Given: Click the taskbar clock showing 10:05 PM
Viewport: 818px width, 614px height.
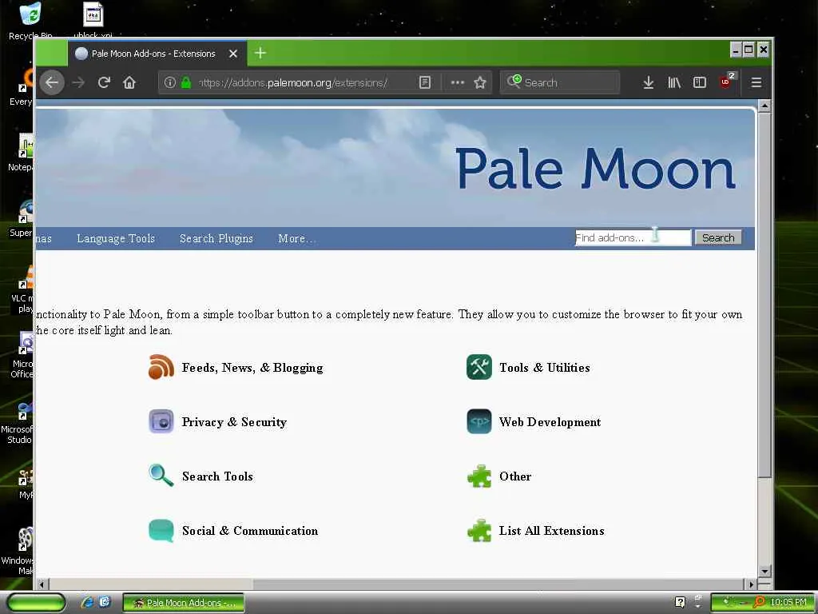Looking at the screenshot, I should [788, 602].
